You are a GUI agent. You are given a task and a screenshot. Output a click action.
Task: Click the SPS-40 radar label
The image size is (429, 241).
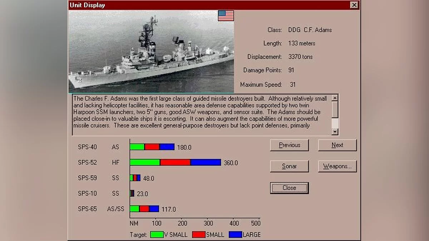(x=87, y=147)
